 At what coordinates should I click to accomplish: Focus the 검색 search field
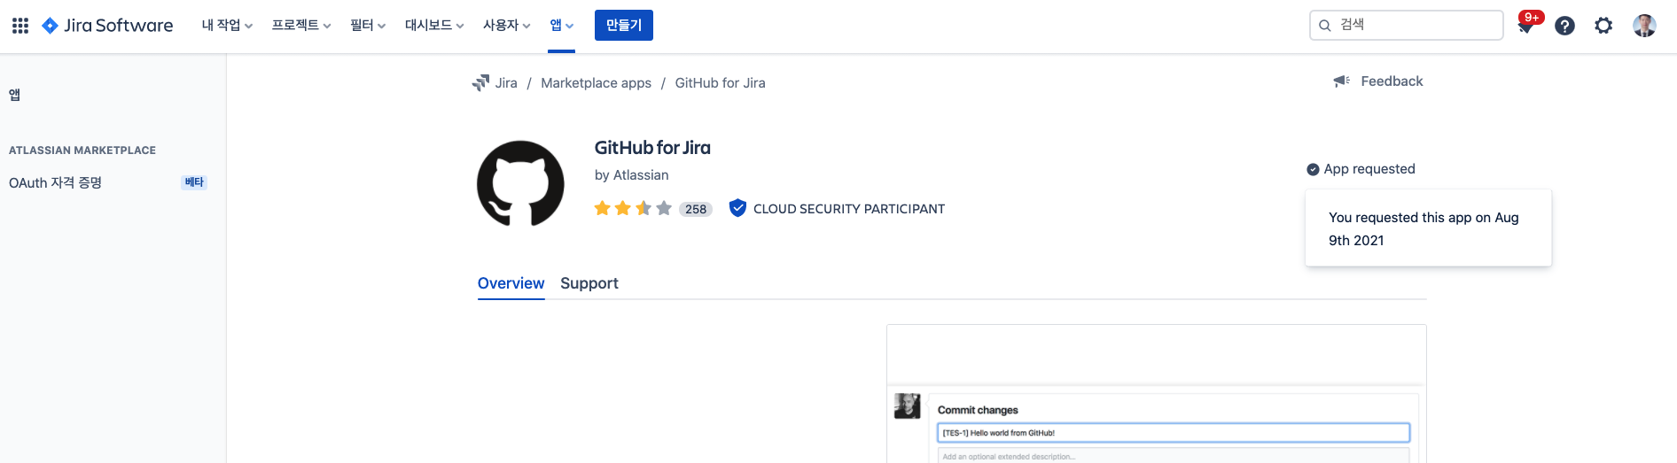(1407, 25)
